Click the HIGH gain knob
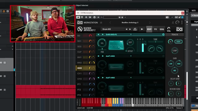The height and width of the screenshot is (111, 198). coord(179,64)
